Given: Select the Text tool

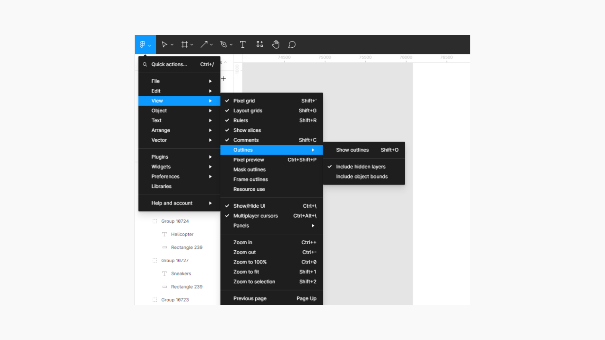Looking at the screenshot, I should pos(242,44).
